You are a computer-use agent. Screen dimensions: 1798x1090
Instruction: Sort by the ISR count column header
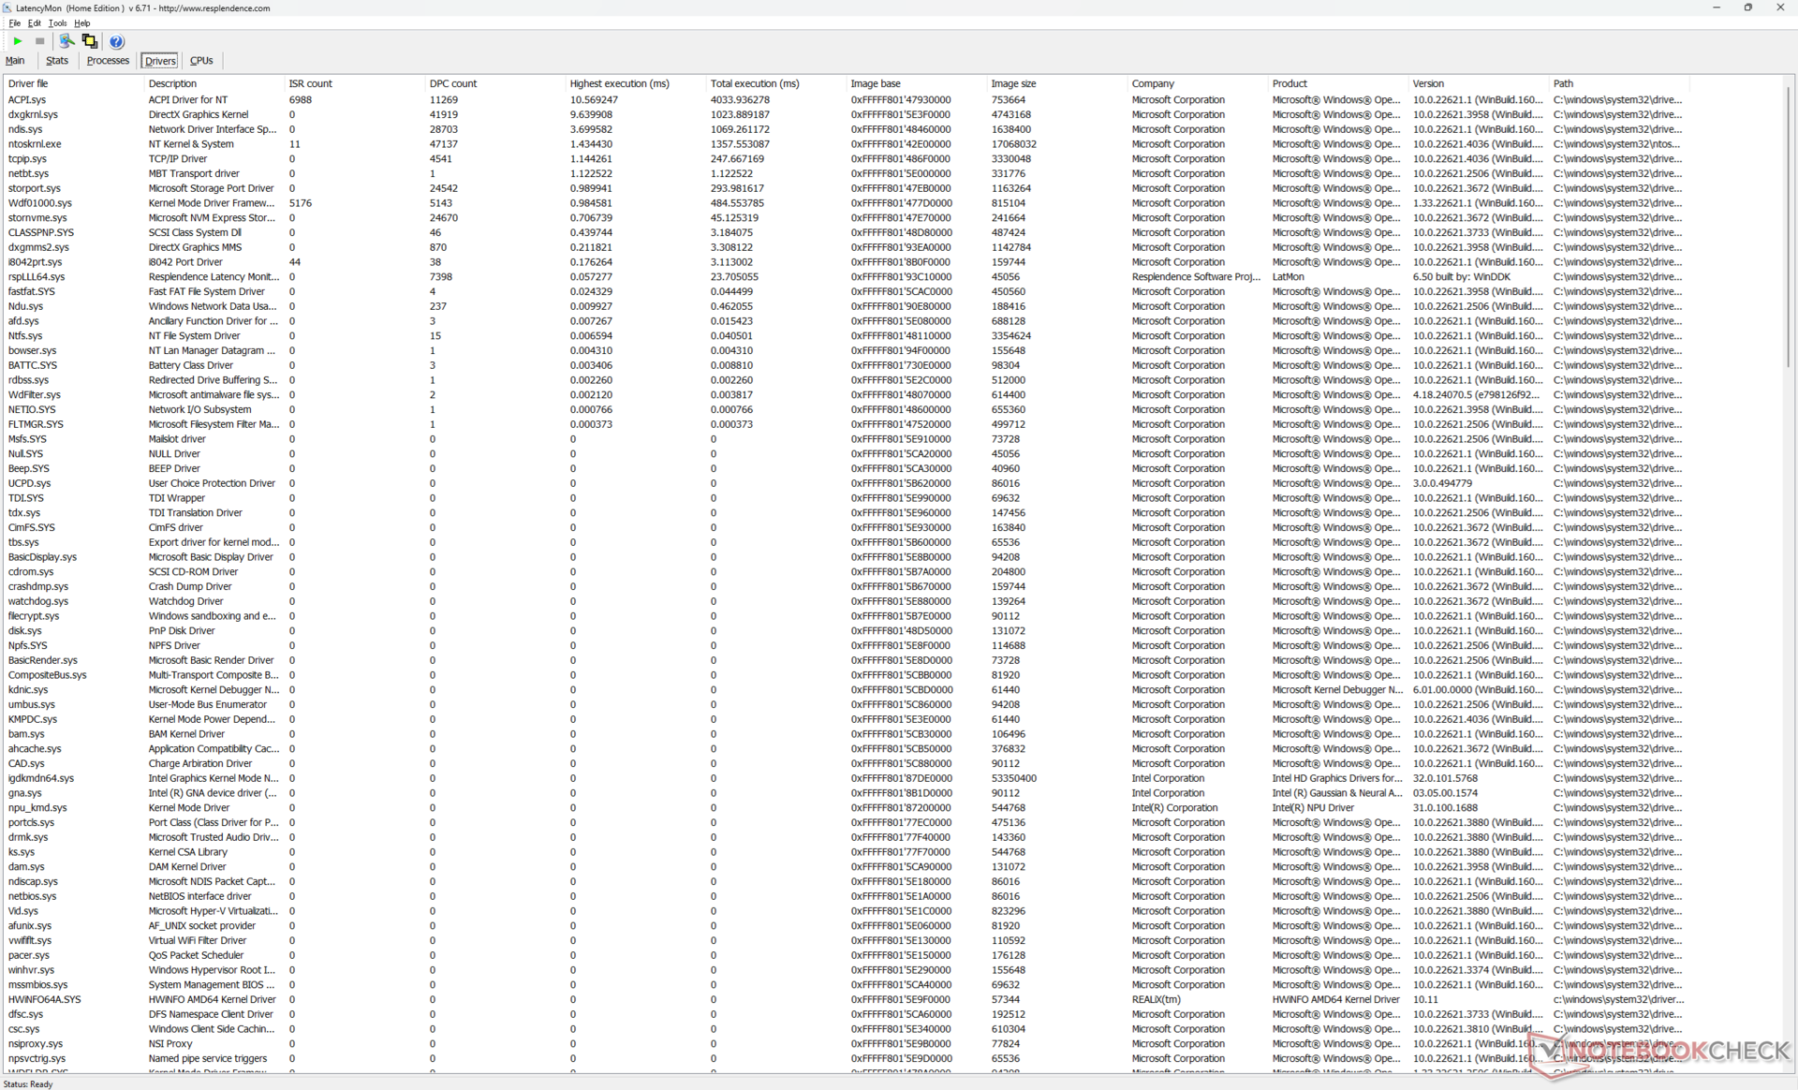point(355,83)
